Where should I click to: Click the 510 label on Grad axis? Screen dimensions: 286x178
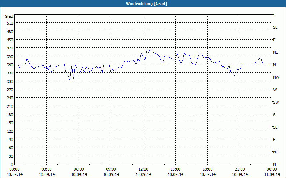tap(10, 23)
